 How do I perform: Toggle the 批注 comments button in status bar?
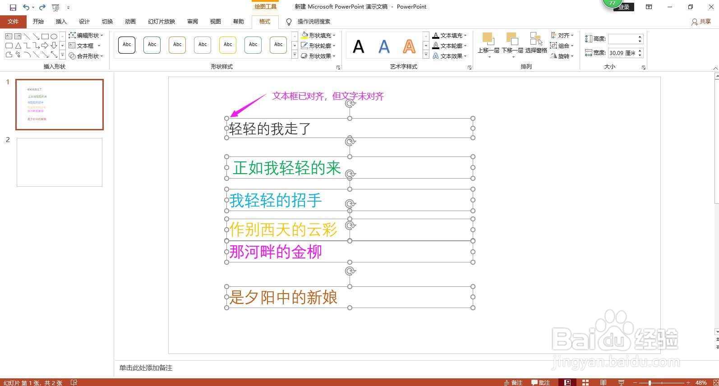[541, 382]
